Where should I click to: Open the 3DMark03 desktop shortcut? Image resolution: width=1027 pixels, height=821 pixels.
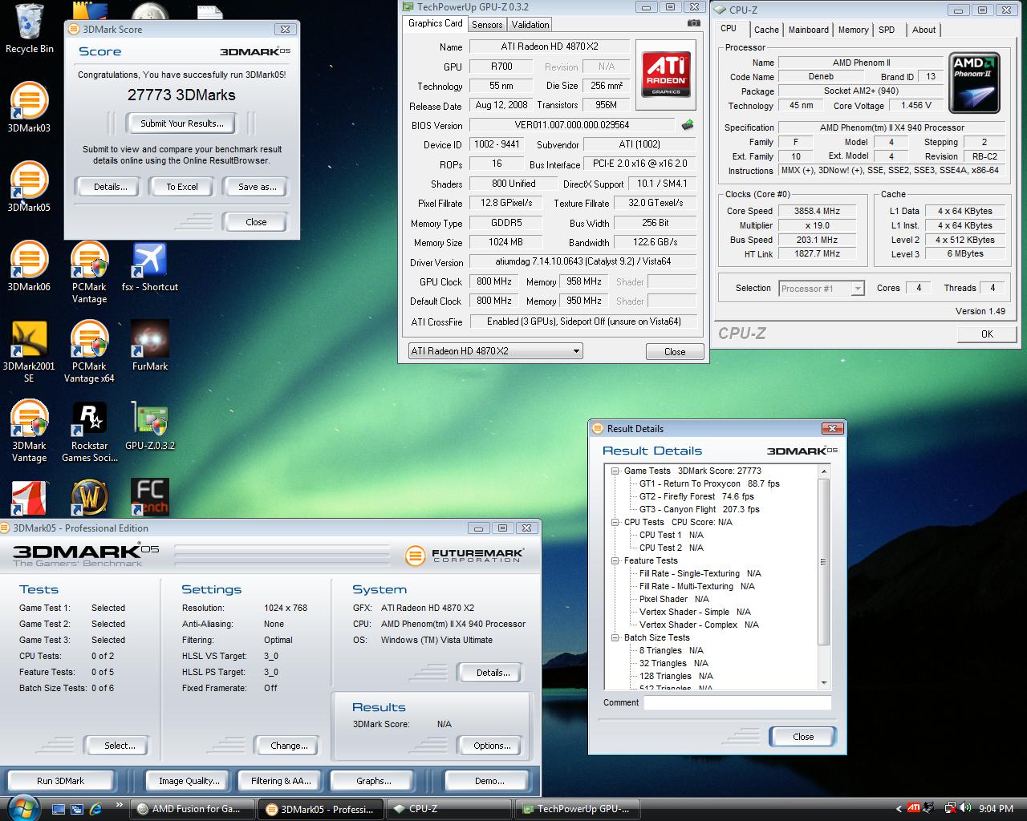(29, 107)
